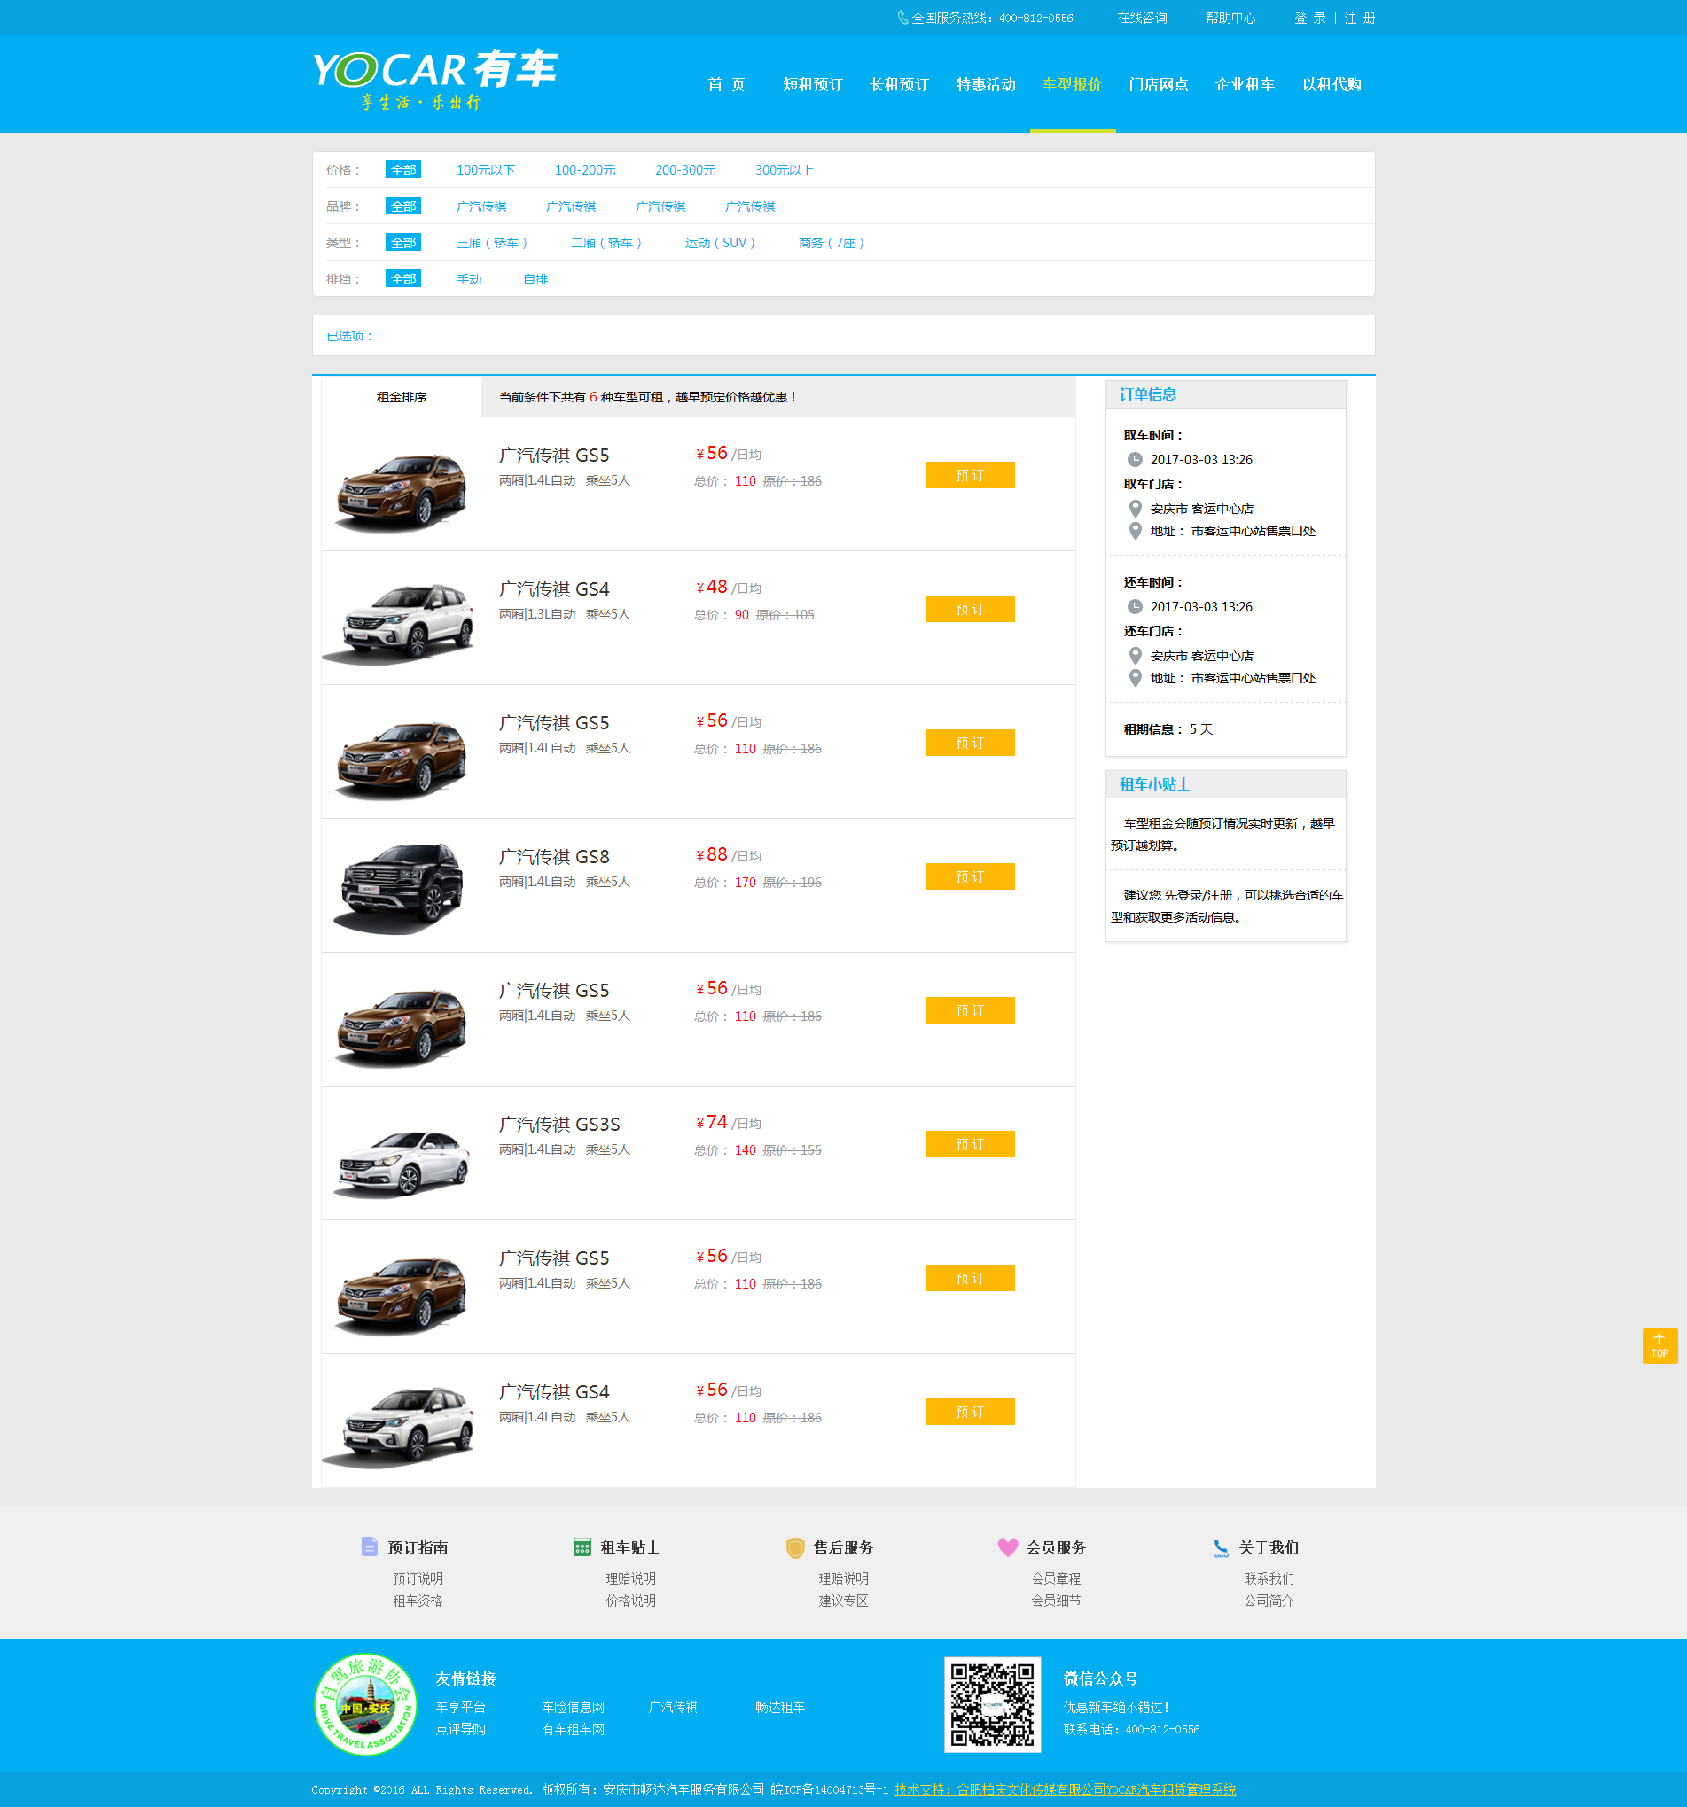
Task: Open the 特惠活动 navigation item
Action: point(986,84)
